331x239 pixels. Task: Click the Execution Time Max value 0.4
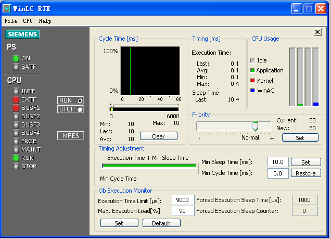(235, 84)
